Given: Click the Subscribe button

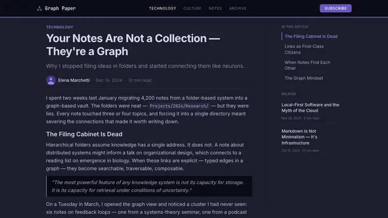Looking at the screenshot, I should pos(336,8).
